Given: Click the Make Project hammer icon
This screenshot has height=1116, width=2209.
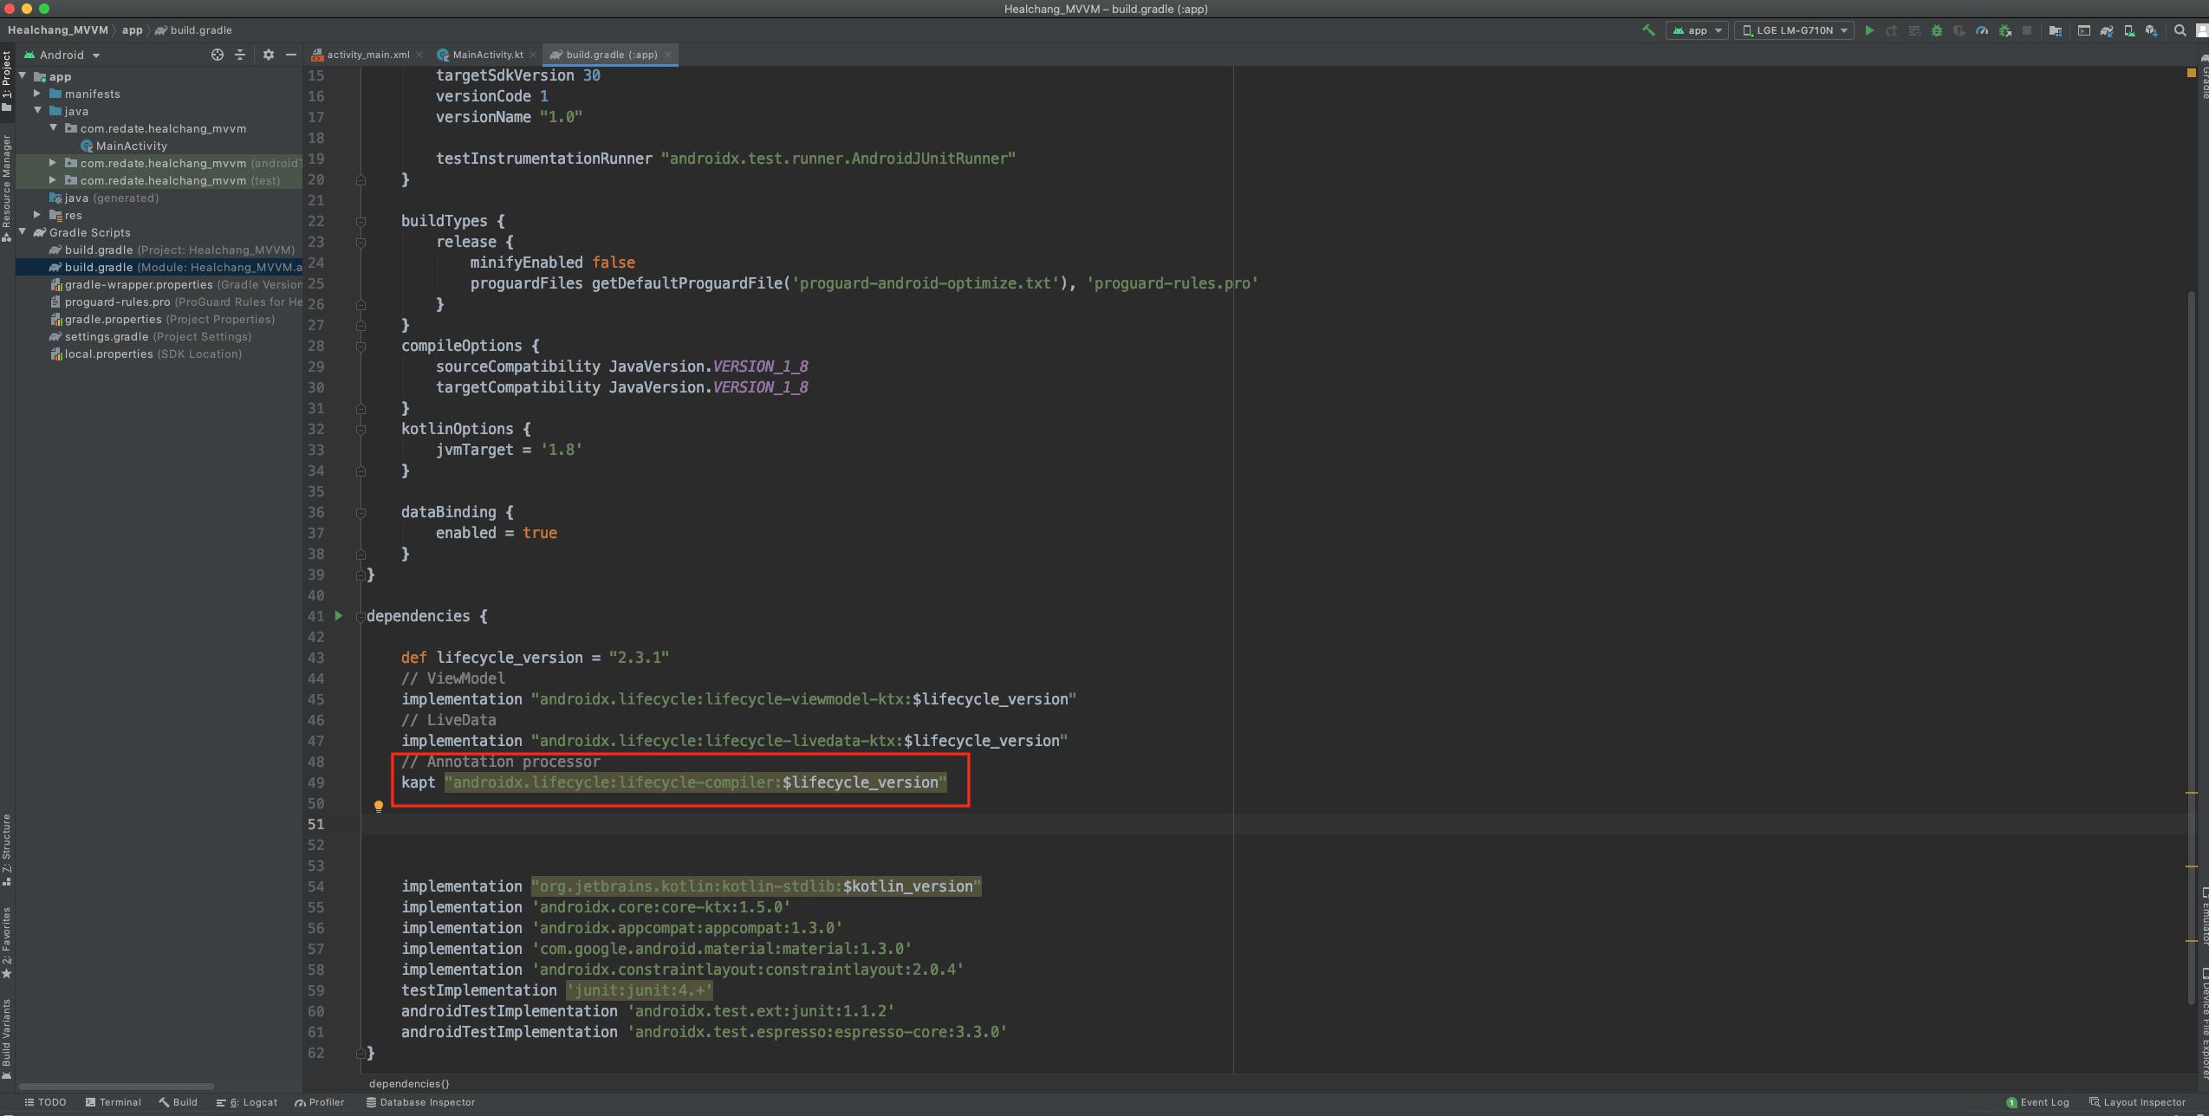Looking at the screenshot, I should point(1648,30).
